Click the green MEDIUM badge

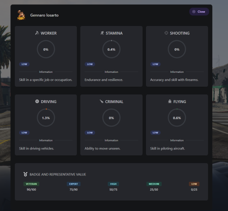pos(154,184)
